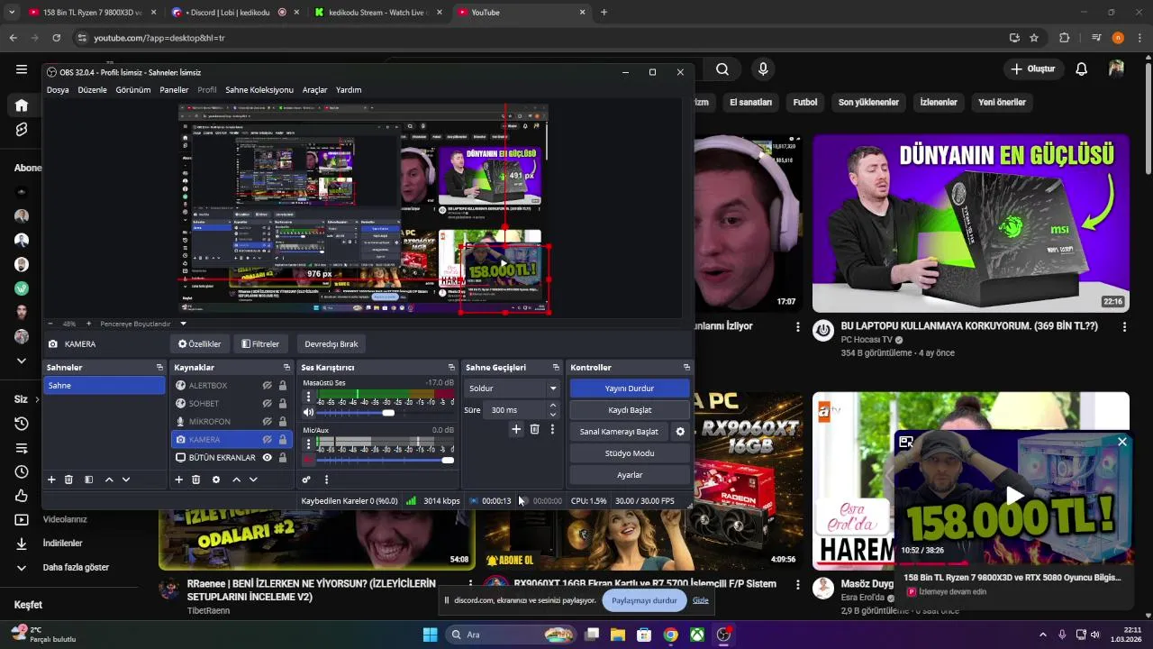Adjust Mic/Aux volume slider
Viewport: 1153px width, 649px height.
coord(385,460)
